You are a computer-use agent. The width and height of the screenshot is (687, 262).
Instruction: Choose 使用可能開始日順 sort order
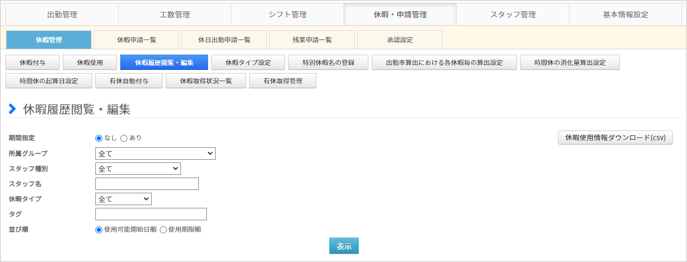click(99, 230)
